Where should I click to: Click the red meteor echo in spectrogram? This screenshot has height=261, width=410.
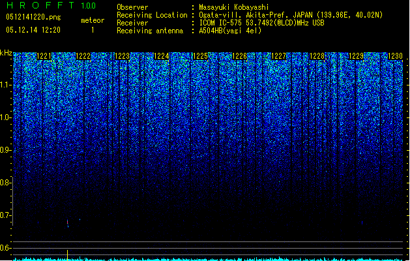point(67,222)
